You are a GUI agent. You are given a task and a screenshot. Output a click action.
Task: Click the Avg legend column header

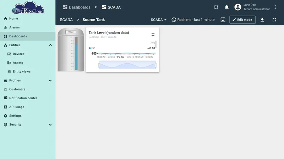coord(153,43)
